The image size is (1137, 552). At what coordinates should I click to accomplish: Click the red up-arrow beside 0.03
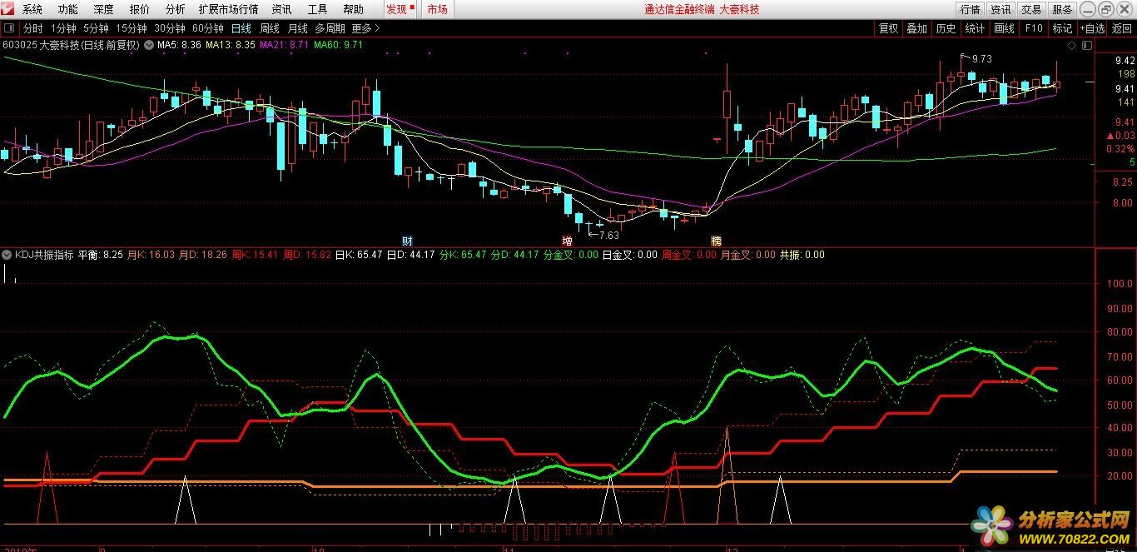click(x=1110, y=136)
